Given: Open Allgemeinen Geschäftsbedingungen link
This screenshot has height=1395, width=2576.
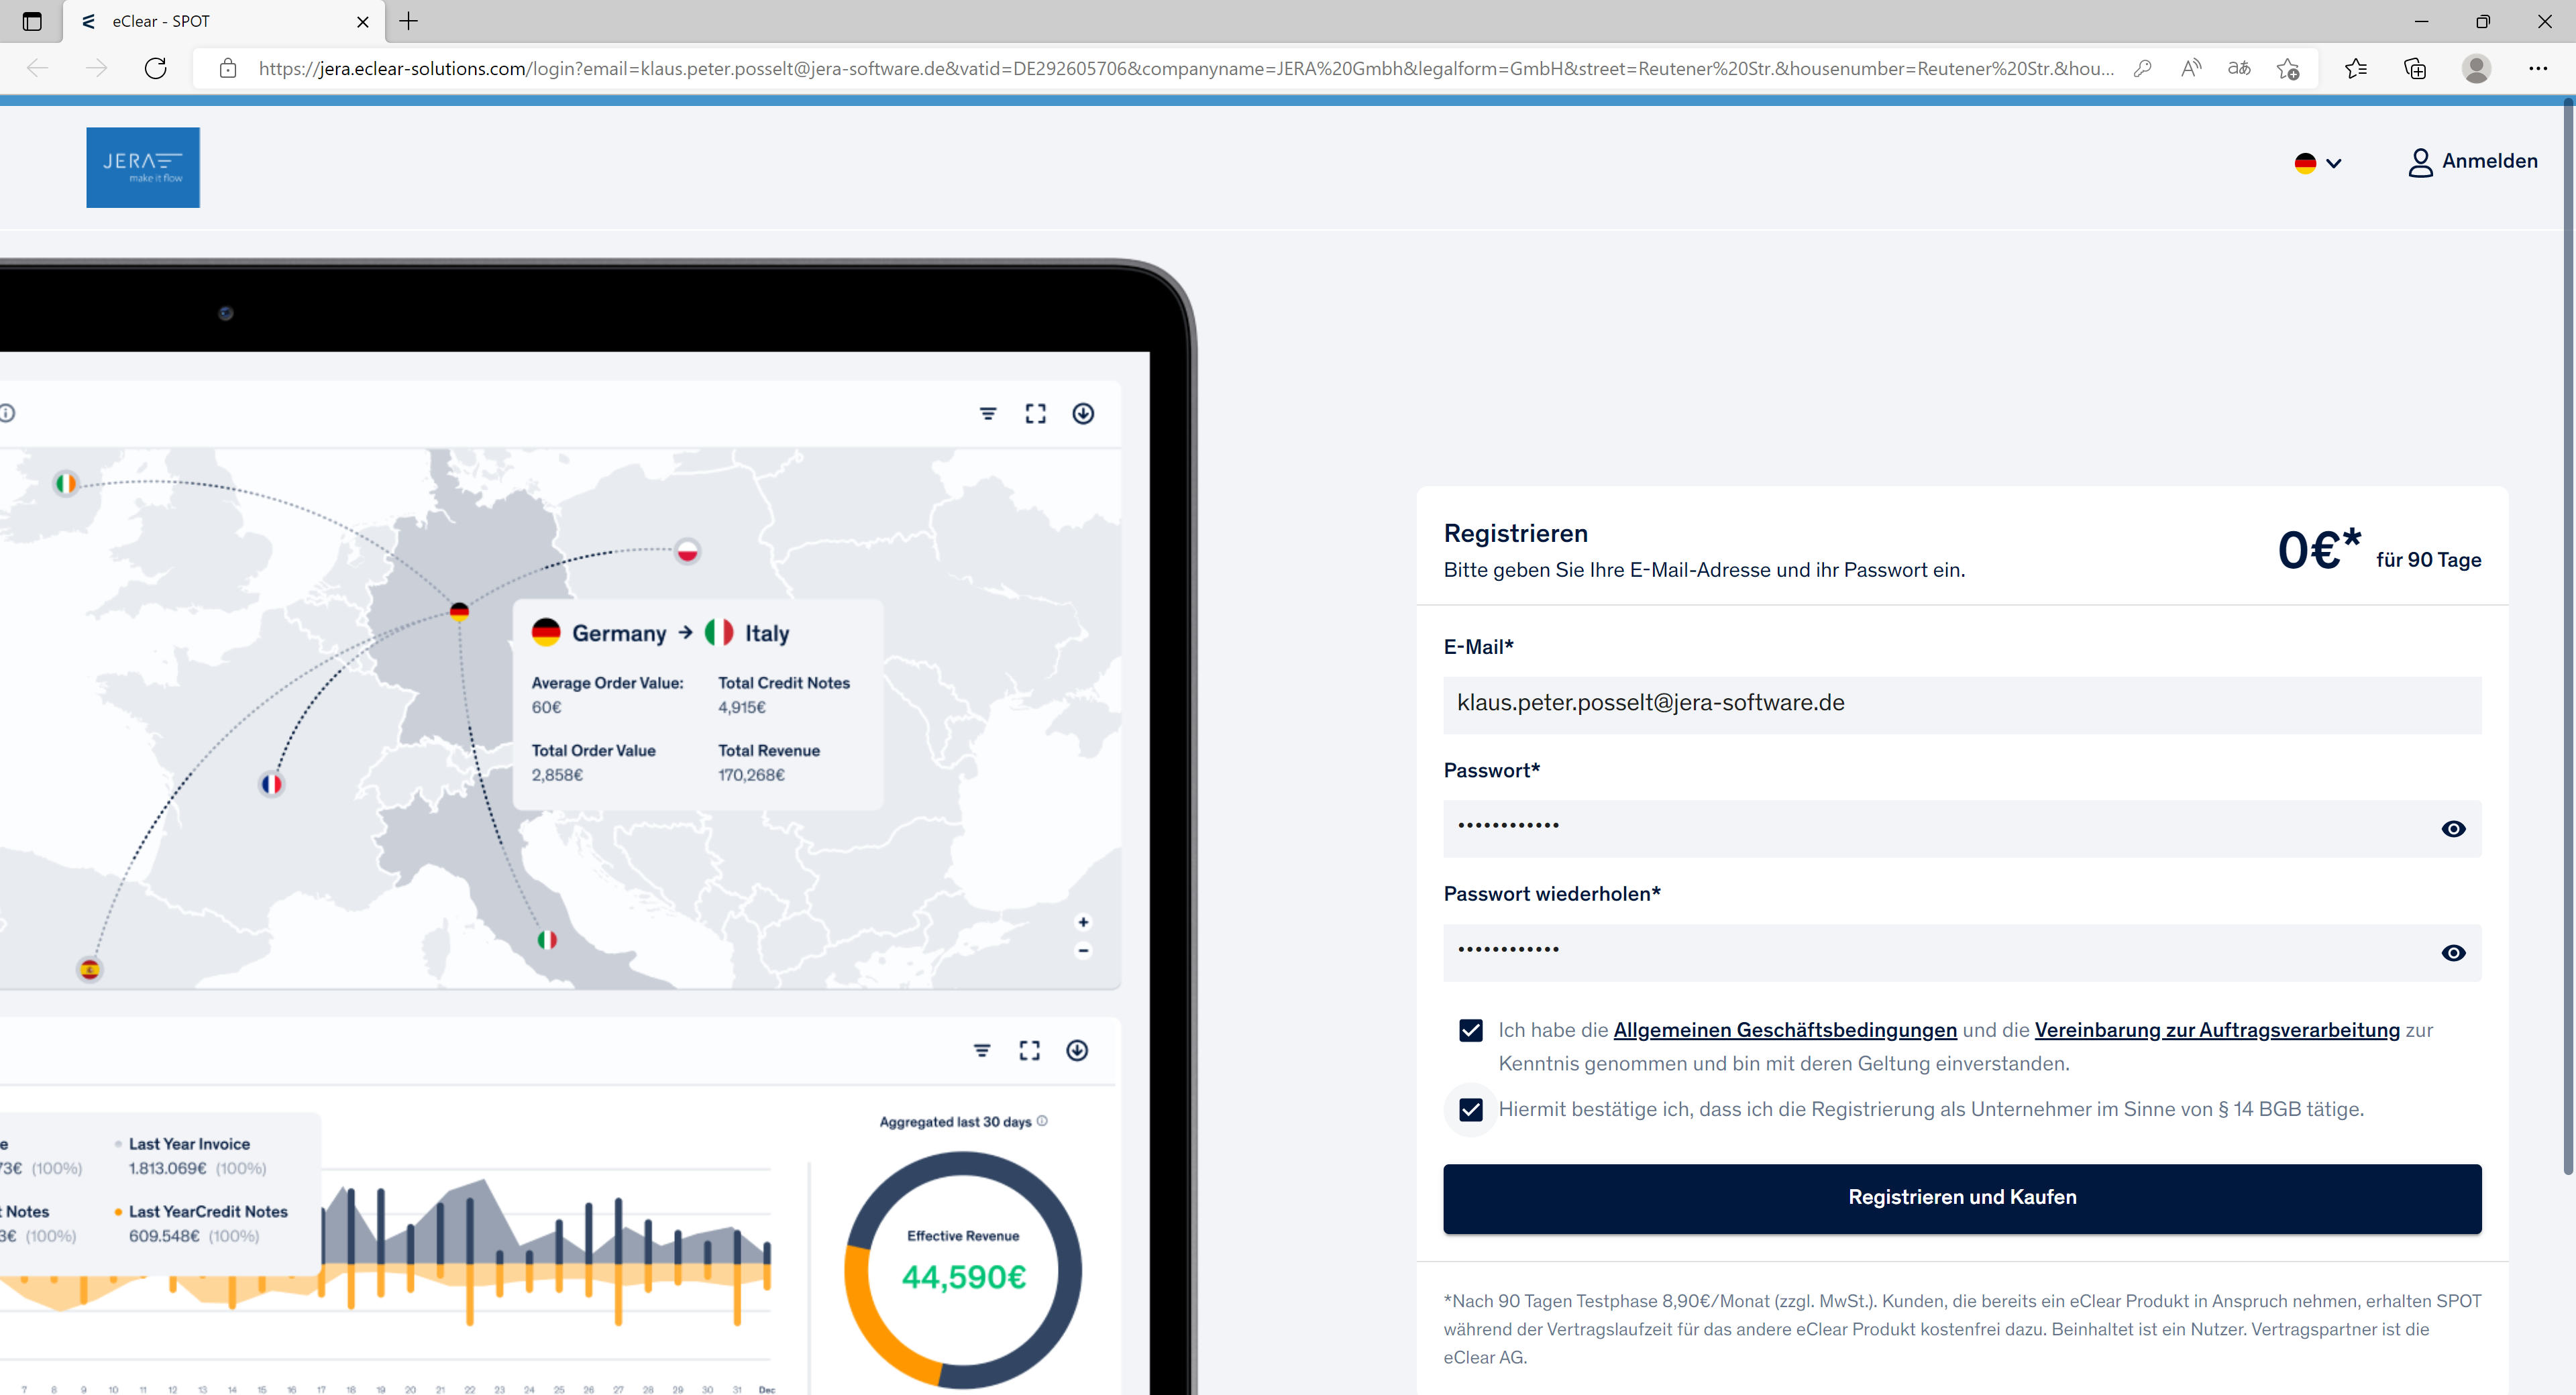Looking at the screenshot, I should pos(1784,1030).
